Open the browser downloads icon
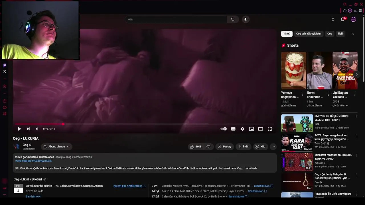The image size is (365, 205). pyautogui.click(x=355, y=11)
